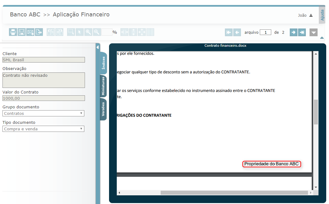Click the Banco ABC breadcrumb
Viewport: 329px width, 204px height.
point(25,15)
